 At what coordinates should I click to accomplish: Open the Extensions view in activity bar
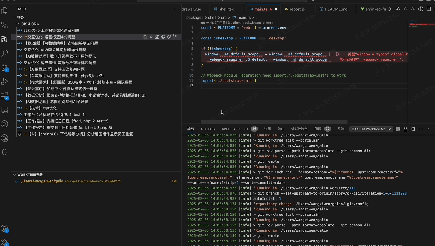tap(4, 96)
